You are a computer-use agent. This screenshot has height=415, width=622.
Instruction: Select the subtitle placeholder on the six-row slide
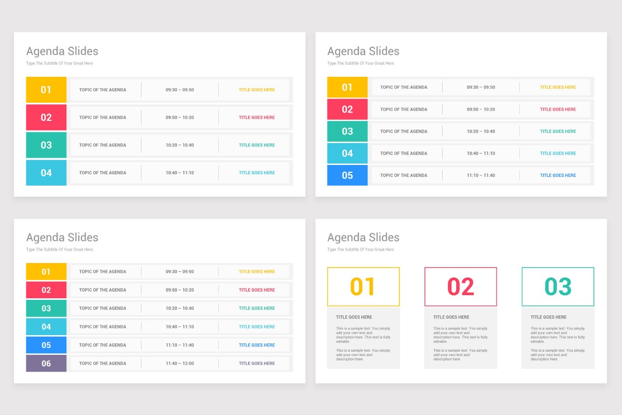coord(60,250)
